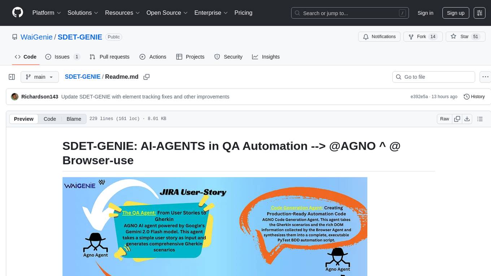Open Richardson143 avatar image
Image resolution: width=491 pixels, height=276 pixels.
[x=15, y=96]
